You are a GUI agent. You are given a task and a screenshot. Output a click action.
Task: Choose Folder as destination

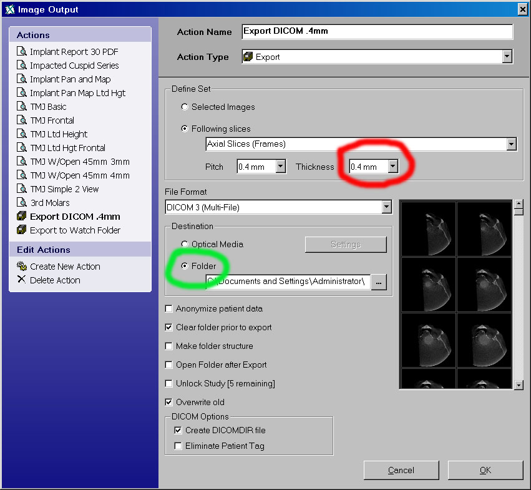pyautogui.click(x=185, y=266)
